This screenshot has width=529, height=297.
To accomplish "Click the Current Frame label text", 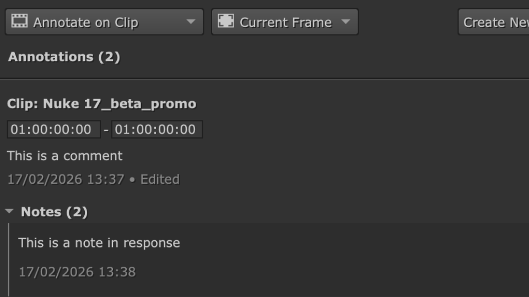I will click(285, 23).
